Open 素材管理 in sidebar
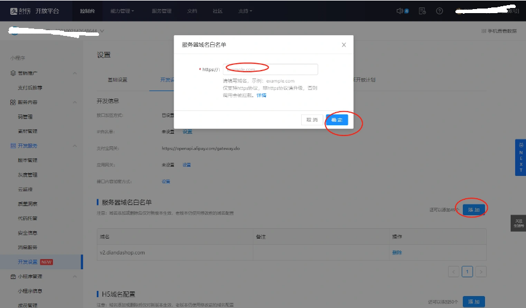 click(x=27, y=131)
